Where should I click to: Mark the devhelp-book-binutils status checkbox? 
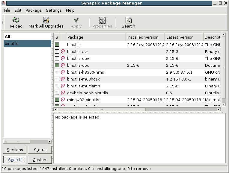tap(57, 93)
